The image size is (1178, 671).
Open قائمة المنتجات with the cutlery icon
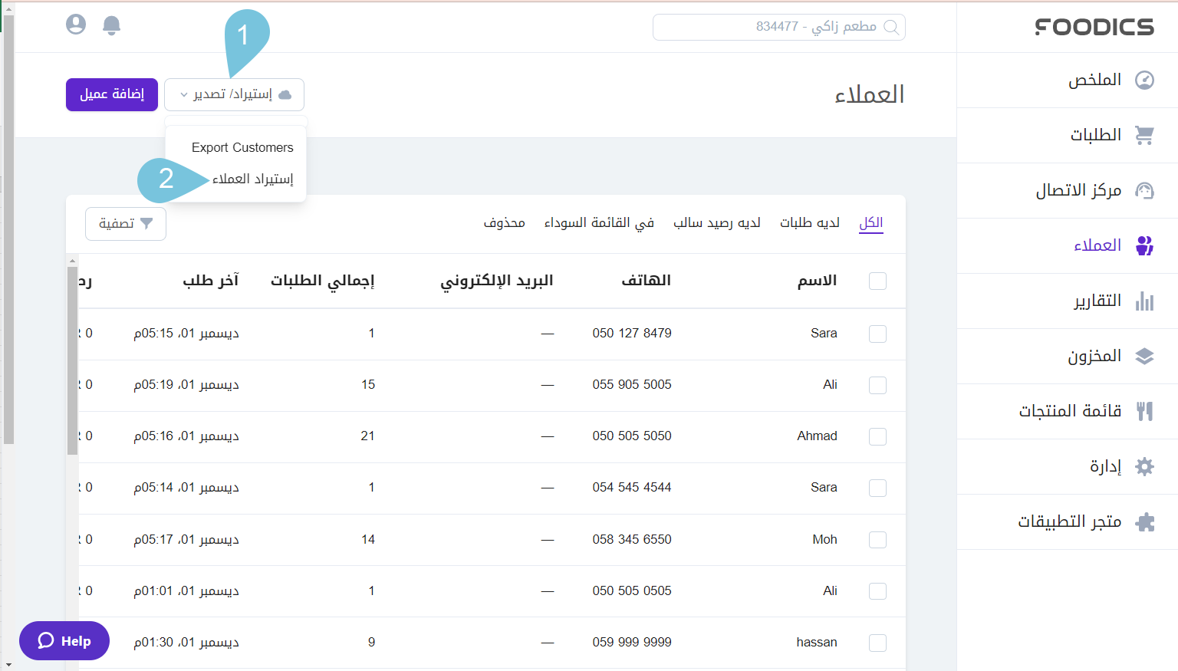tap(1146, 411)
